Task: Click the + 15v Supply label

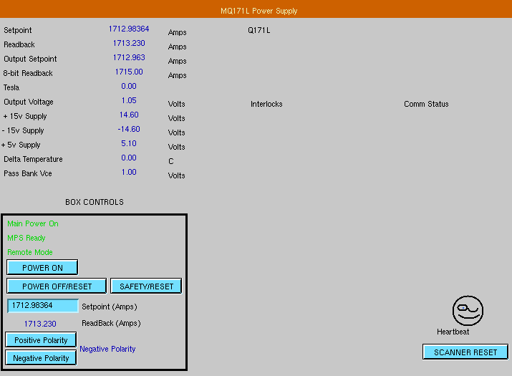Action: pos(25,117)
